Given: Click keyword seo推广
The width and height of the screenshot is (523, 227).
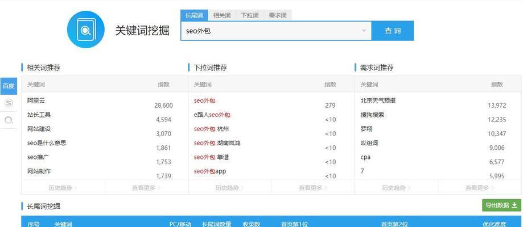Looking at the screenshot, I should click(38, 157).
